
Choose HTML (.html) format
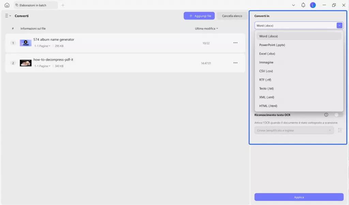pyautogui.click(x=299, y=106)
